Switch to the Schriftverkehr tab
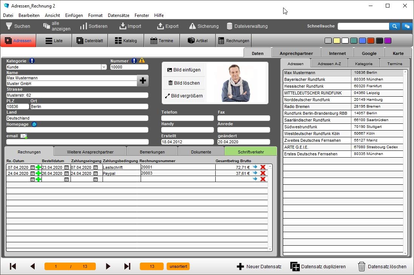 251,152
